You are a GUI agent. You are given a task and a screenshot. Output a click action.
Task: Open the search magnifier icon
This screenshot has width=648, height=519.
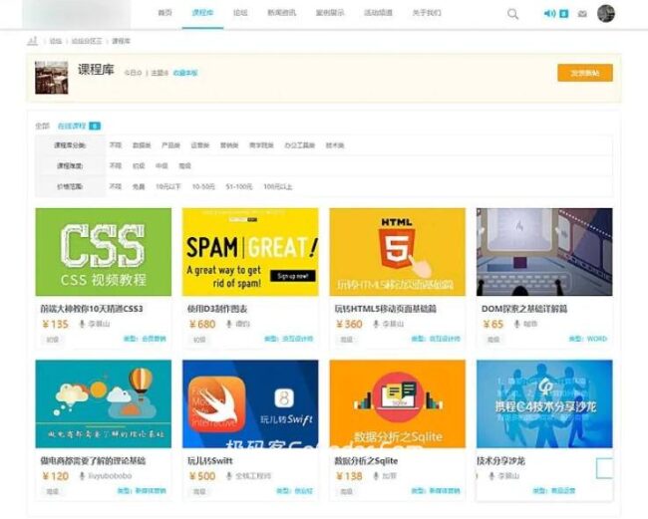(512, 14)
